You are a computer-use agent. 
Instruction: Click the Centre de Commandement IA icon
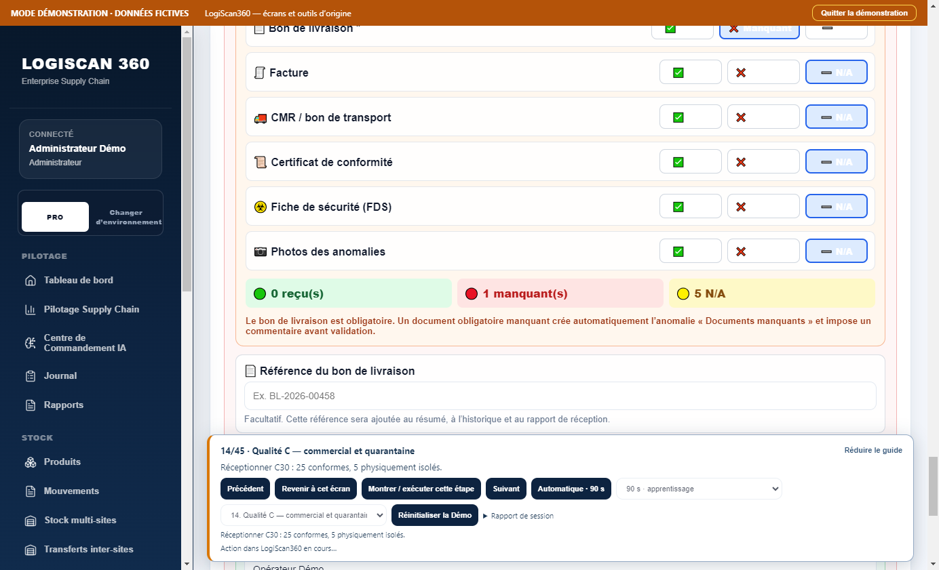[x=30, y=343]
